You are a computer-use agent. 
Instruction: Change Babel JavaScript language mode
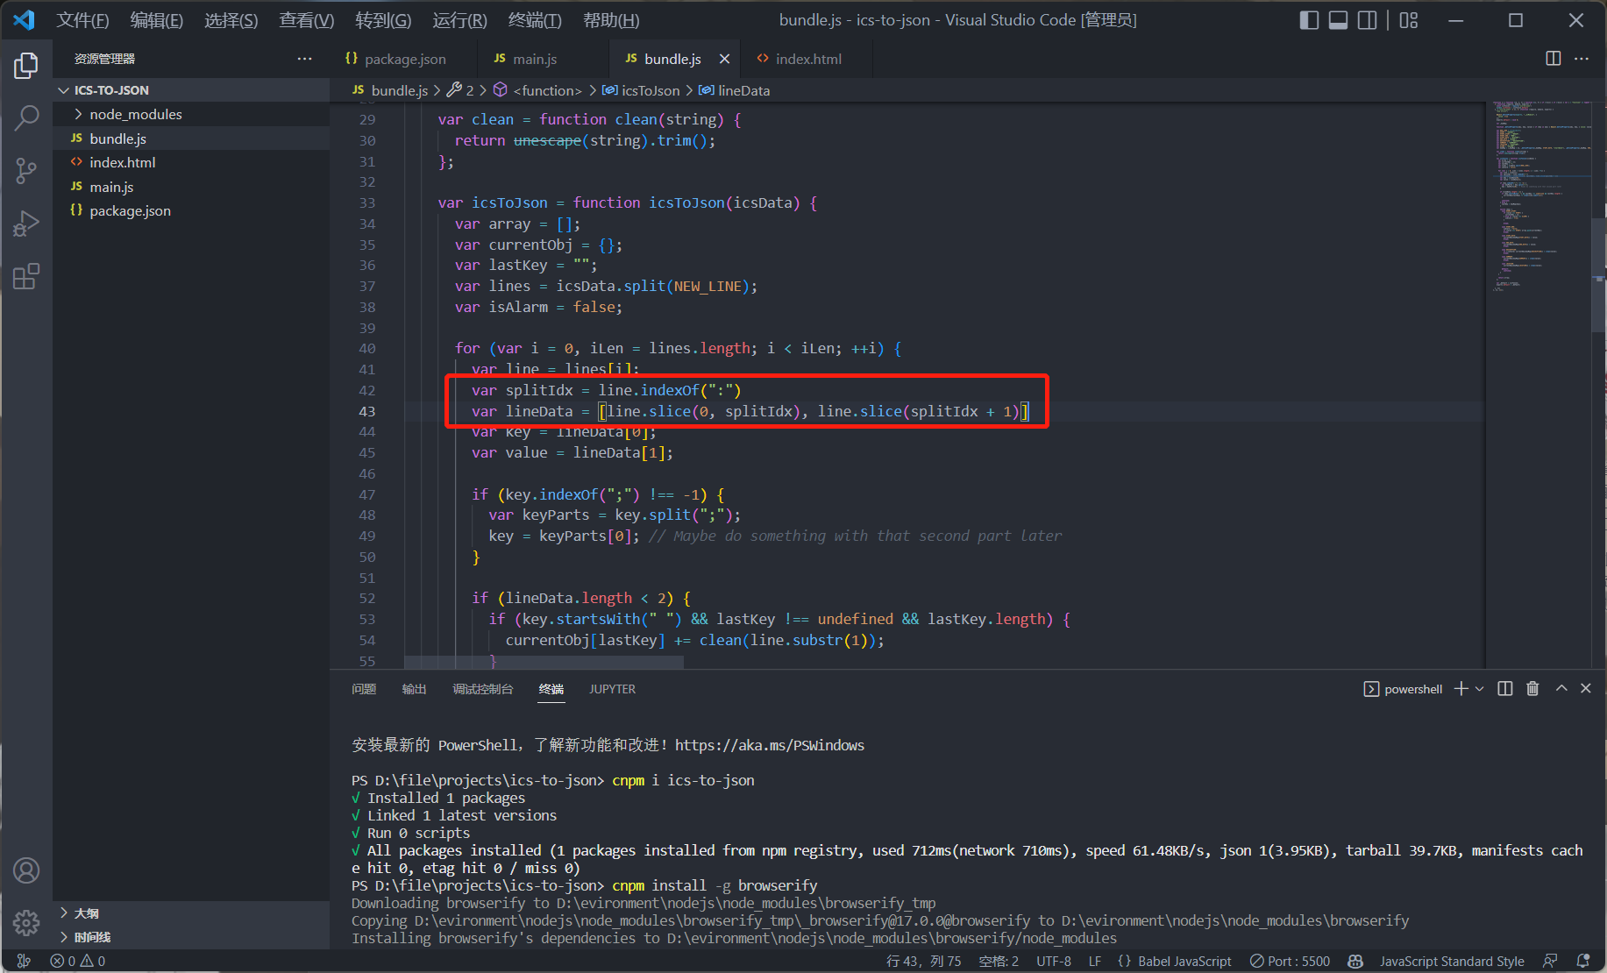1184,962
